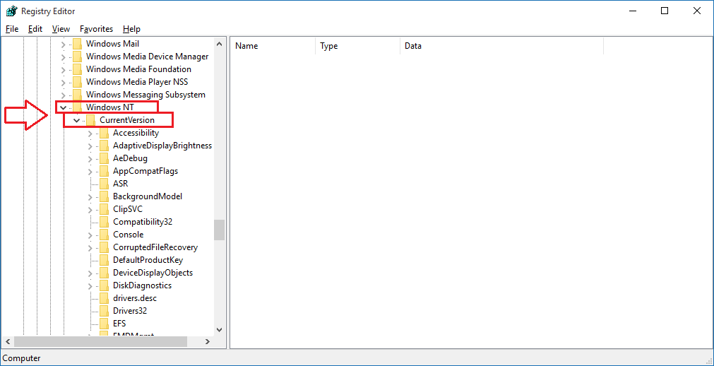Expand the DeviceDisplayObjects key
This screenshot has height=366, width=714.
(x=90, y=274)
